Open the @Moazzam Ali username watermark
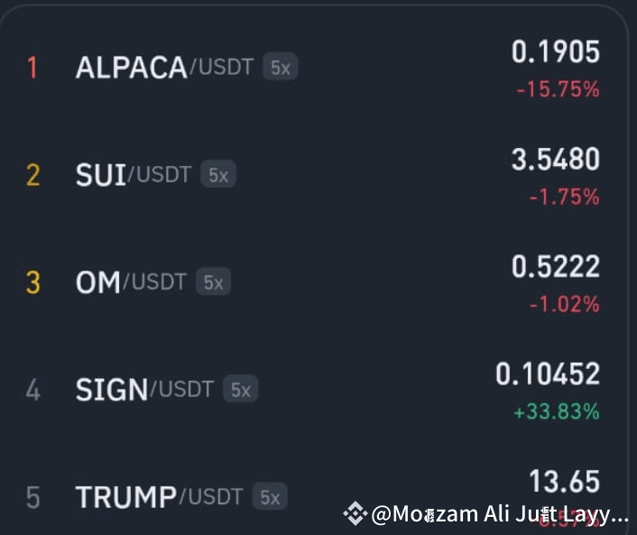Image resolution: width=637 pixels, height=535 pixels. coord(500,514)
